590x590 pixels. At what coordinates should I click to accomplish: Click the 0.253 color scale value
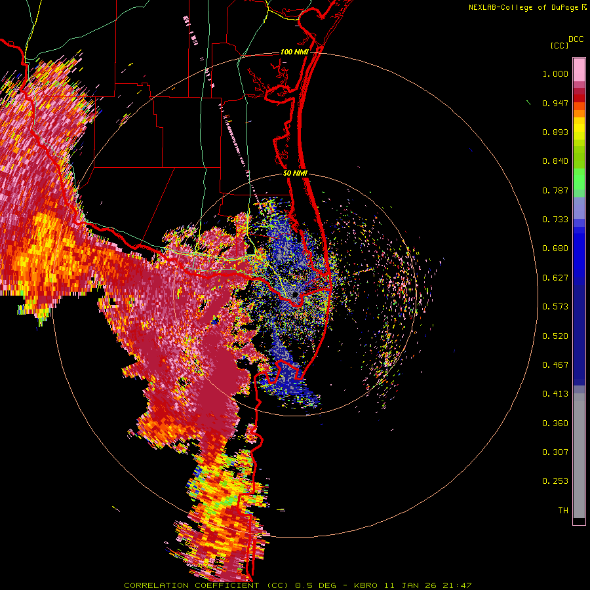pos(555,481)
